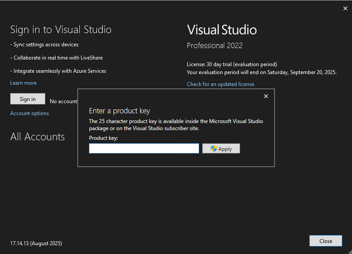352x254 pixels.
Task: Click the Sign in to Visual Studio heading
Action: click(61, 30)
